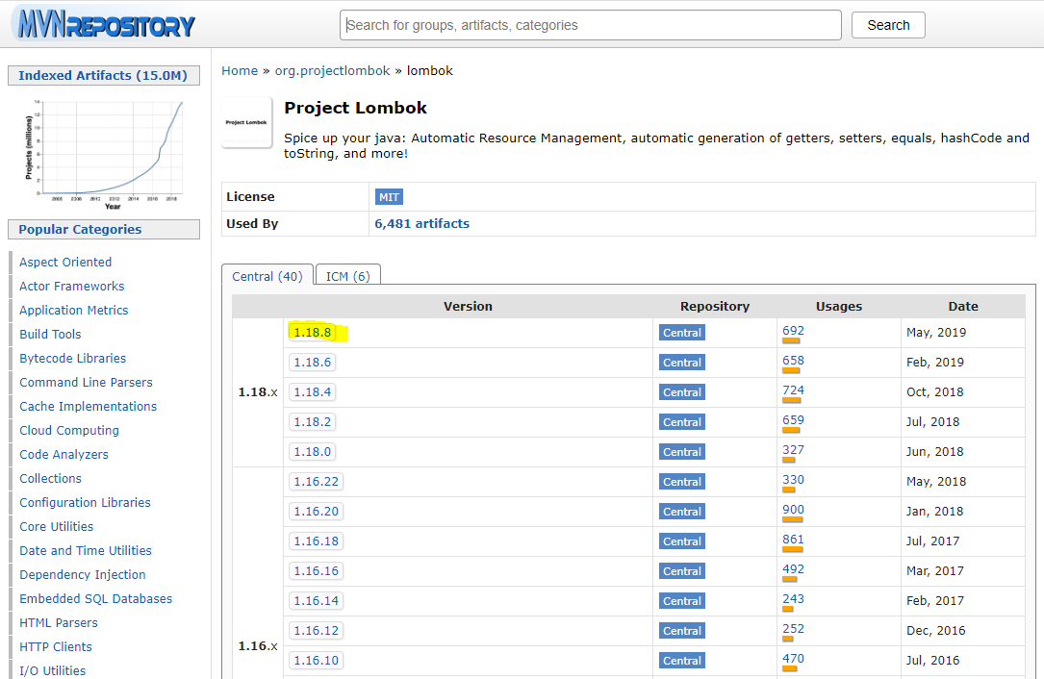The image size is (1044, 679).
Task: Open the indexed artifacts growth chart
Action: tap(104, 154)
